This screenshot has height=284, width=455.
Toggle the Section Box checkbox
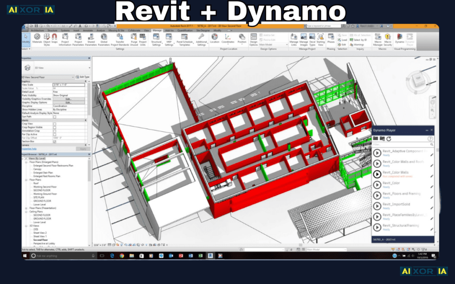[x=54, y=142]
